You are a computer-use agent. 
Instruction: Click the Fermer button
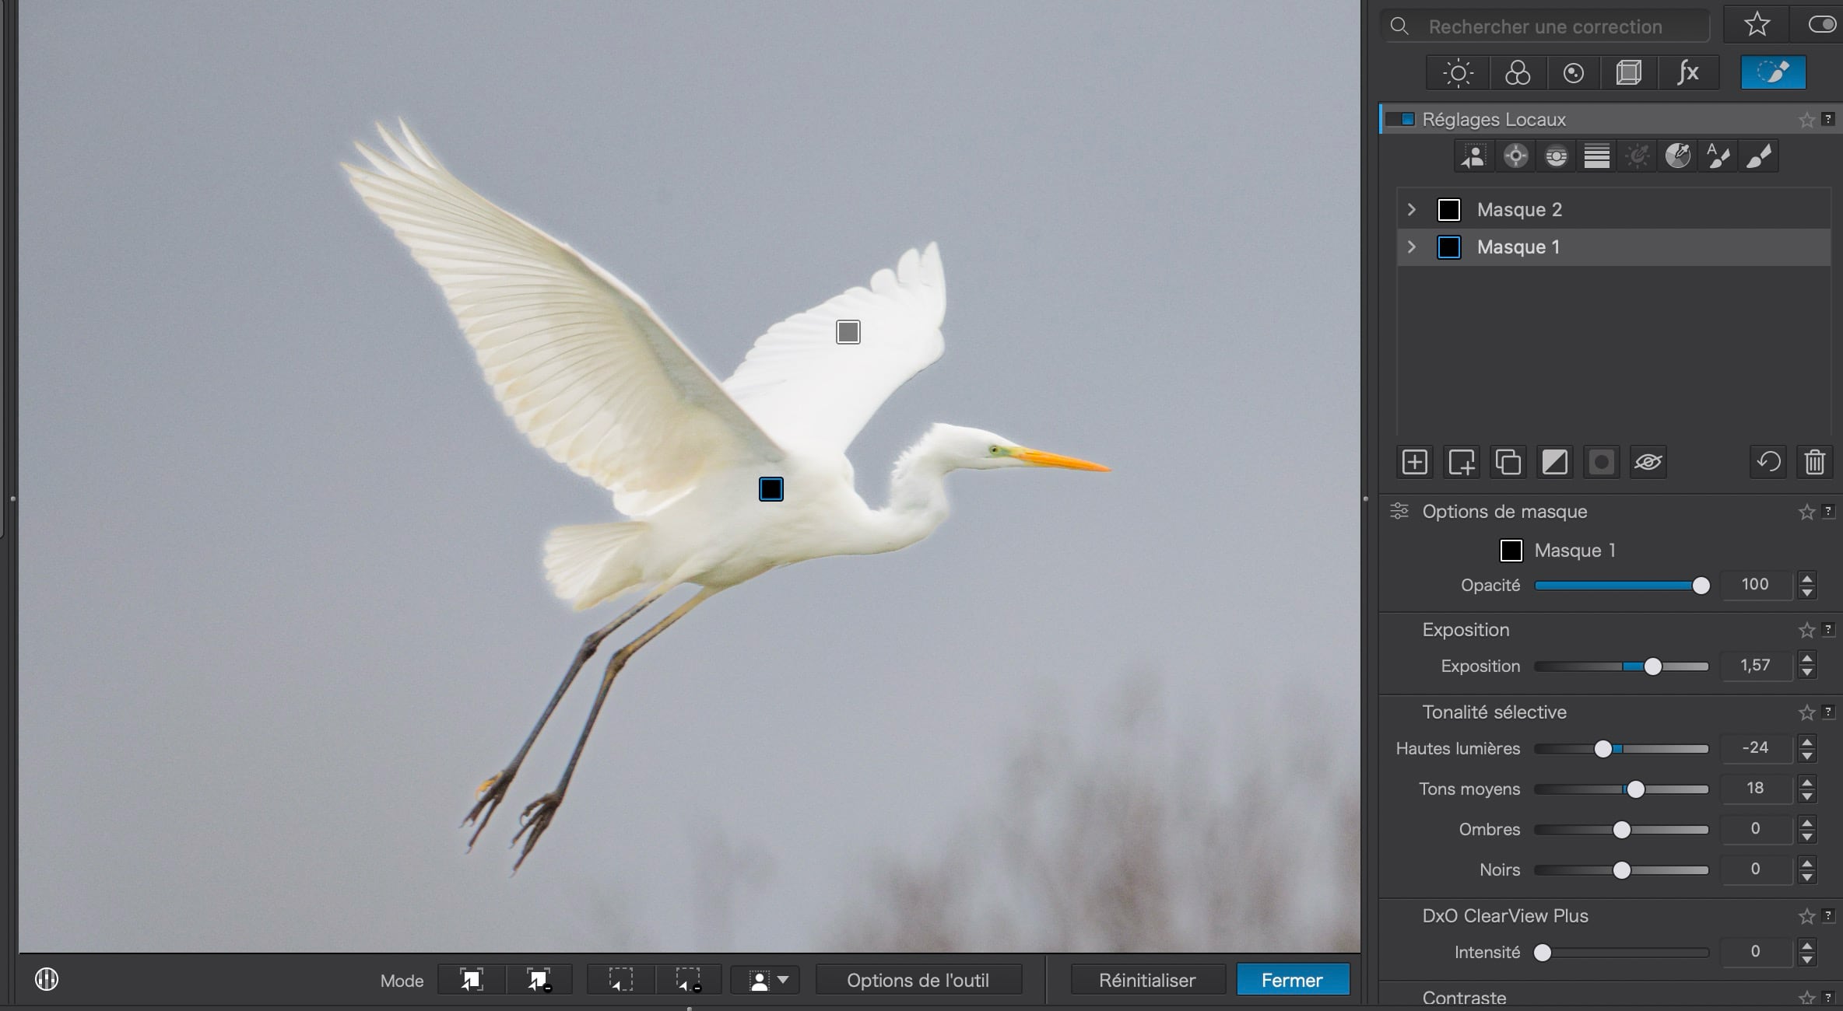coord(1292,980)
